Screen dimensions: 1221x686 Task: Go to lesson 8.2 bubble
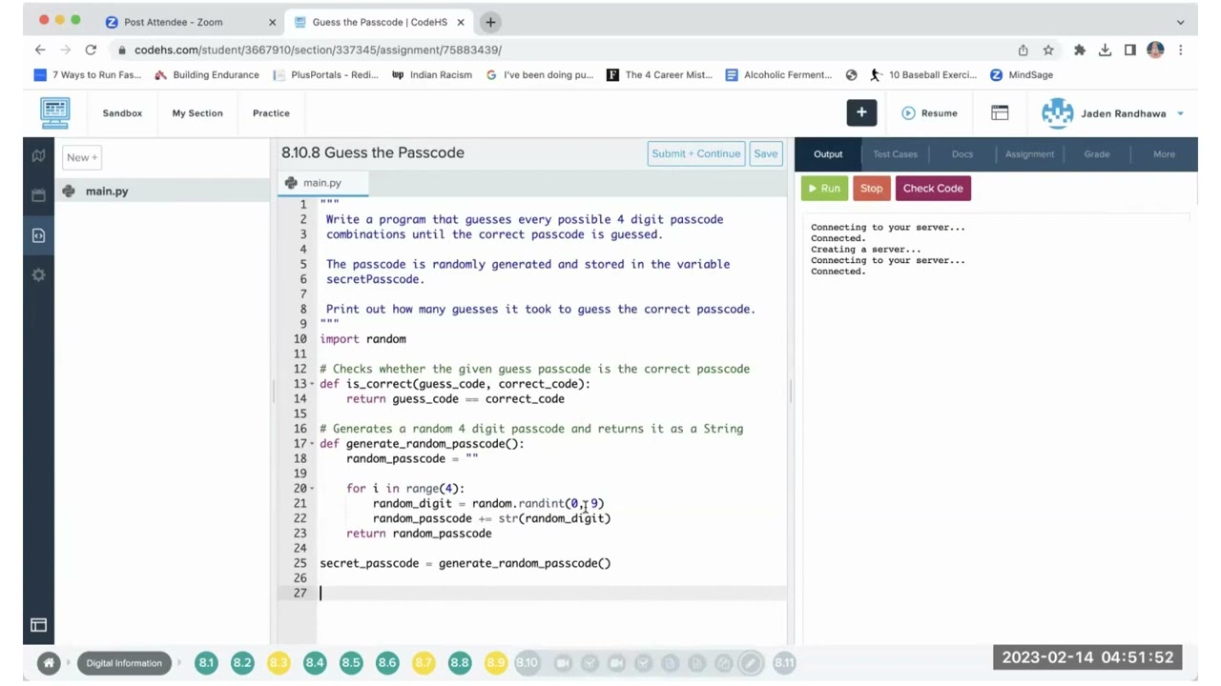[x=242, y=662]
